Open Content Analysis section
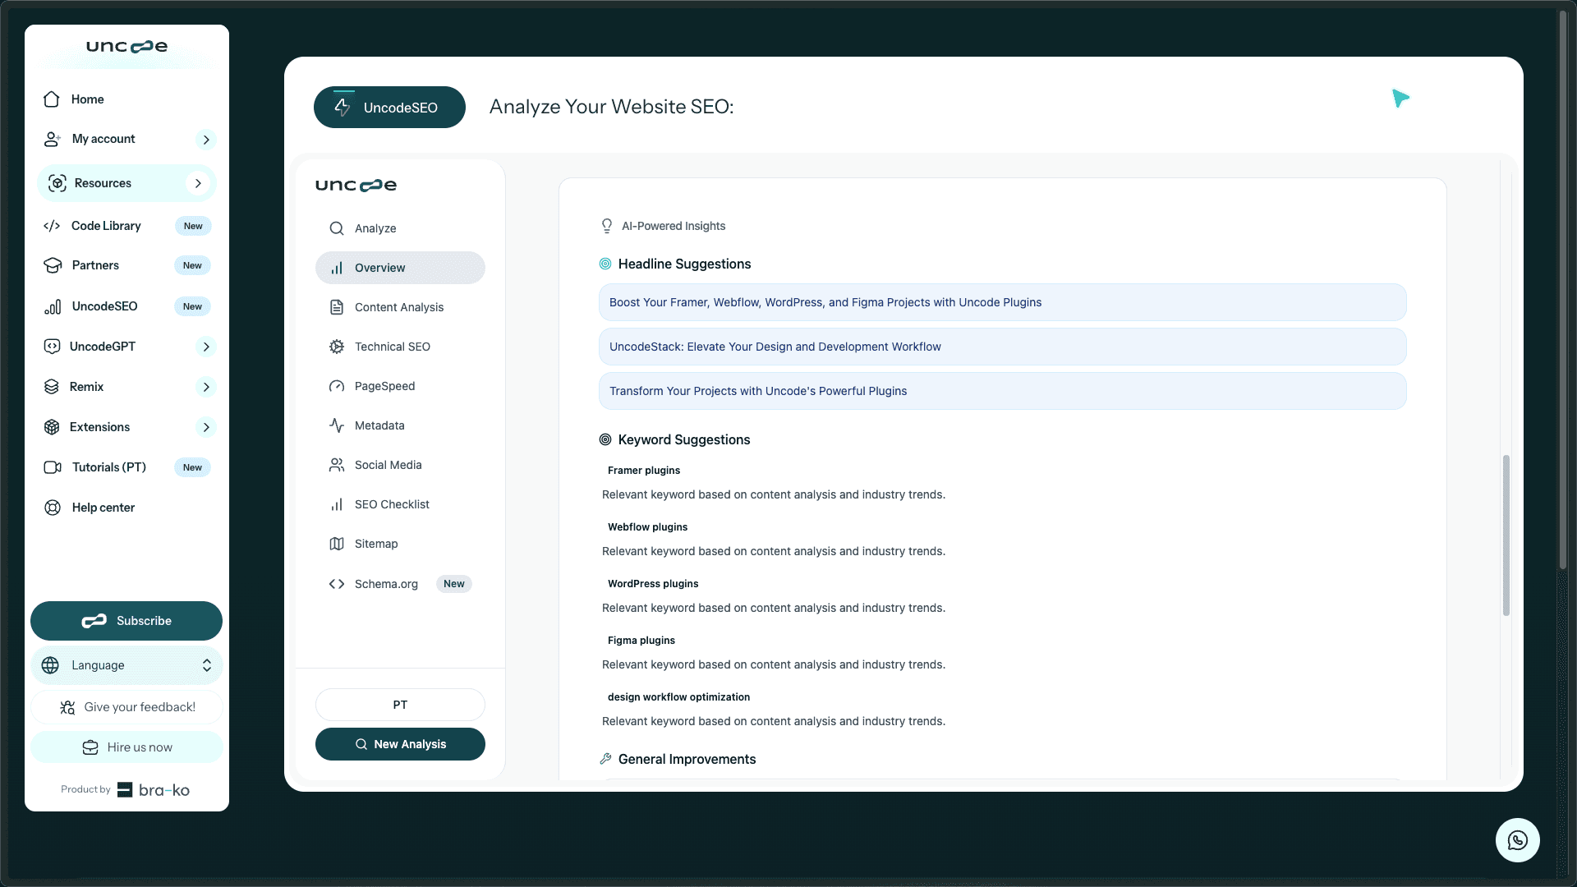1577x887 pixels. [x=400, y=307]
